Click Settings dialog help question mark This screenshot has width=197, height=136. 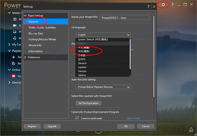point(148,6)
